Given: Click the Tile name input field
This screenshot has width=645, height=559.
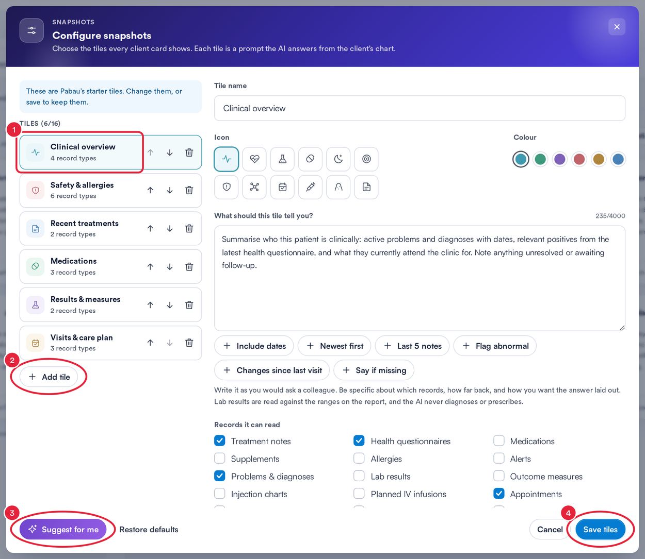Looking at the screenshot, I should pyautogui.click(x=420, y=108).
